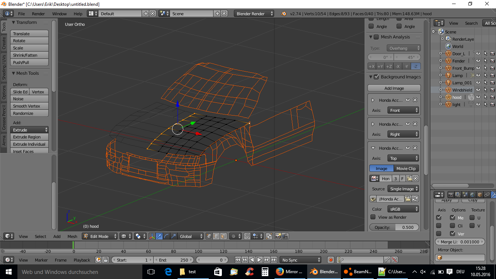
Task: Hide the Front axis background image eye
Action: [408, 100]
